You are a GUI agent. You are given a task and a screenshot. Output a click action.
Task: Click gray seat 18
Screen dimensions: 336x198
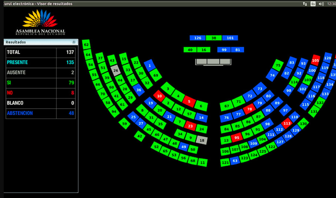pos(202,140)
